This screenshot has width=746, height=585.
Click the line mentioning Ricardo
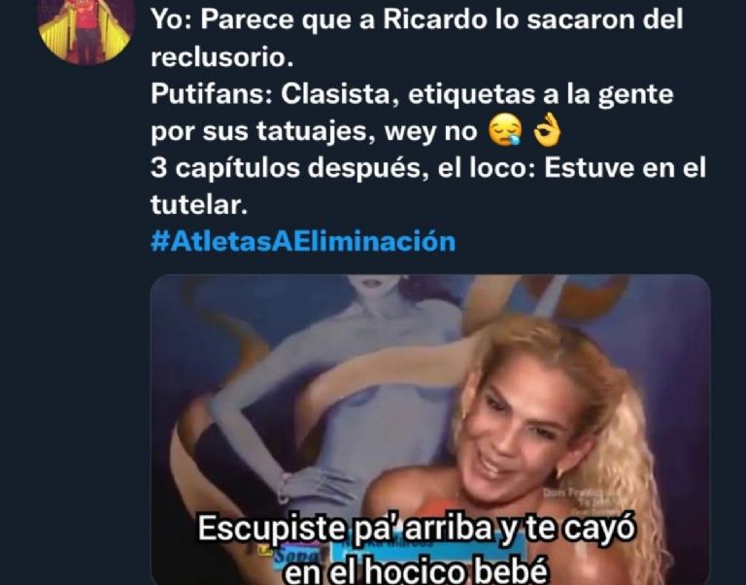click(x=417, y=20)
